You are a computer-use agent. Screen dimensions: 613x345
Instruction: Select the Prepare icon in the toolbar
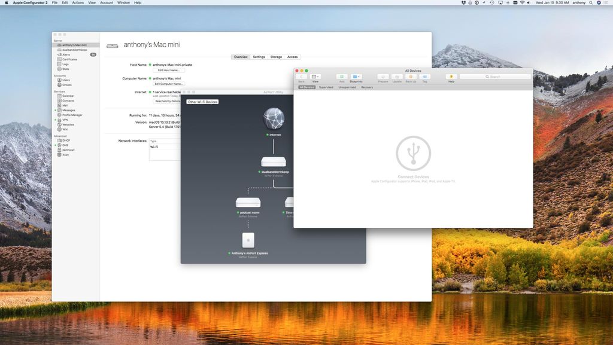coord(382,77)
